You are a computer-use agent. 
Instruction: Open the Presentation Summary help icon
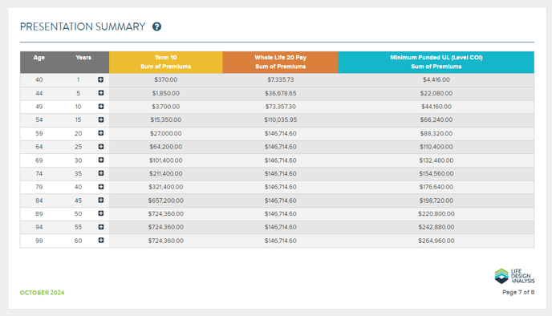pyautogui.click(x=156, y=26)
